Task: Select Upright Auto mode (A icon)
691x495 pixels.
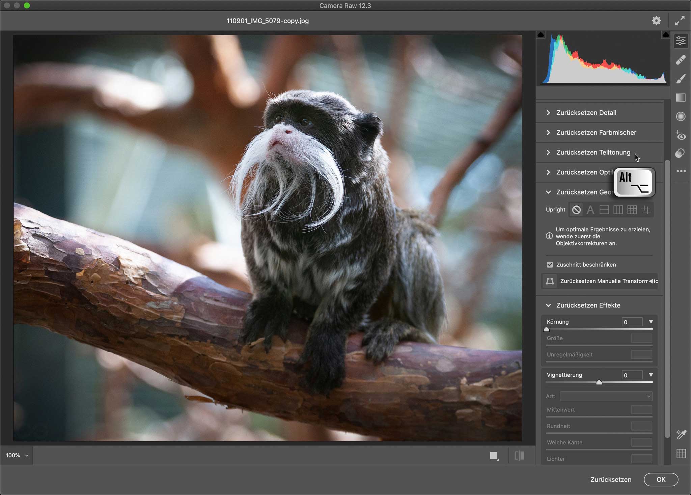Action: point(590,210)
